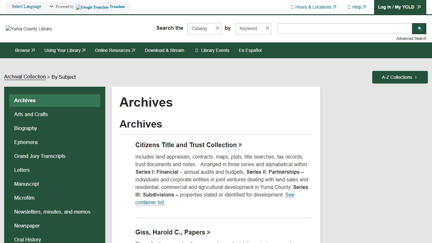432x243 pixels.
Task: Open the Catalog search type dropdown
Action: [x=204, y=28]
